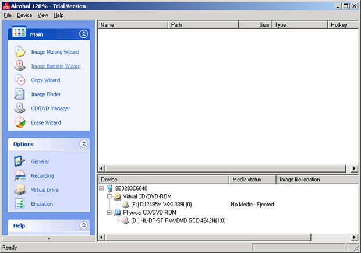Click the E: virtual drive disc icon

tap(125, 205)
